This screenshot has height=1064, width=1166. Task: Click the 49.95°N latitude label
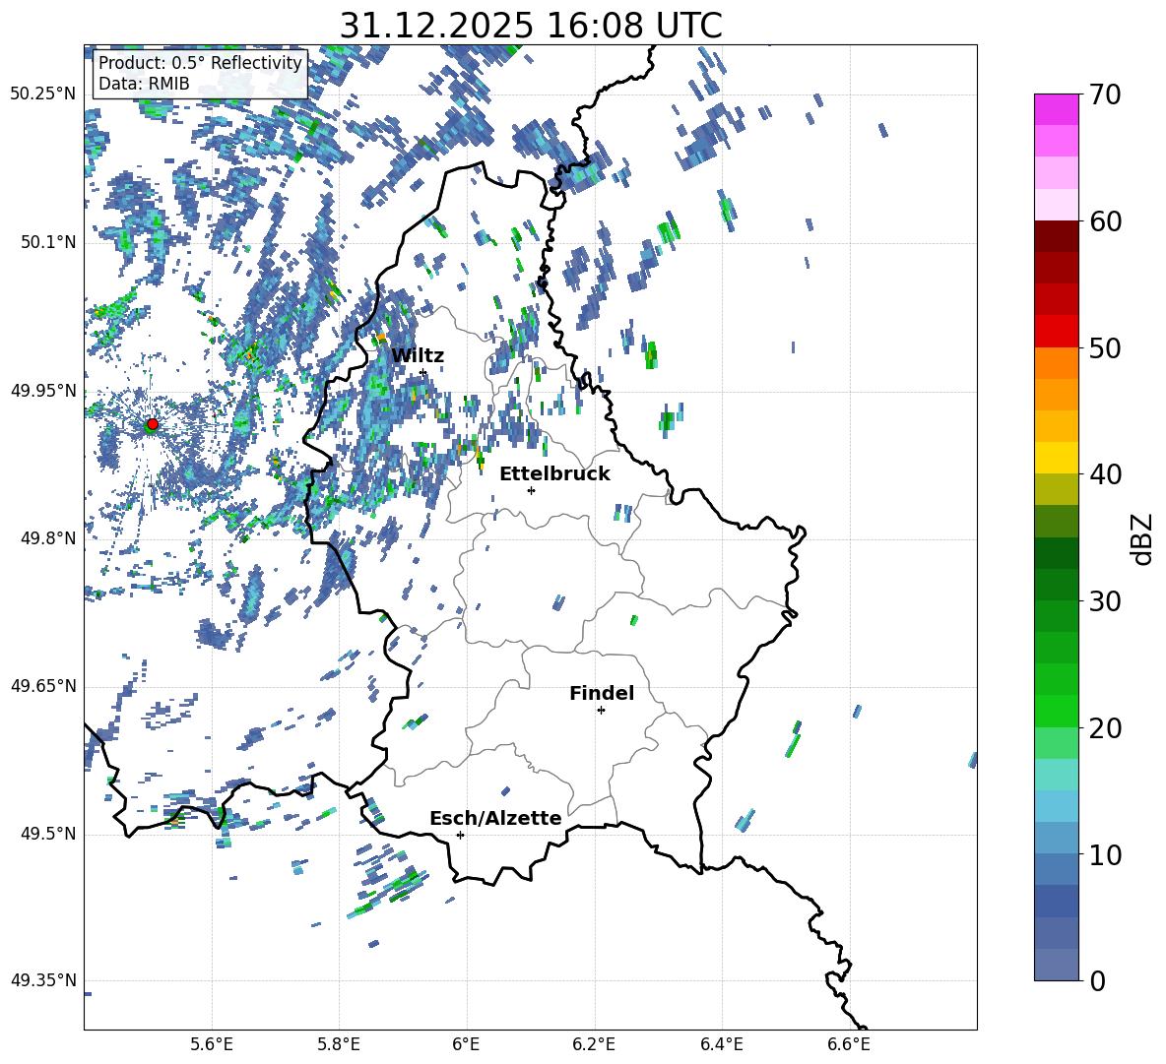pyautogui.click(x=43, y=391)
